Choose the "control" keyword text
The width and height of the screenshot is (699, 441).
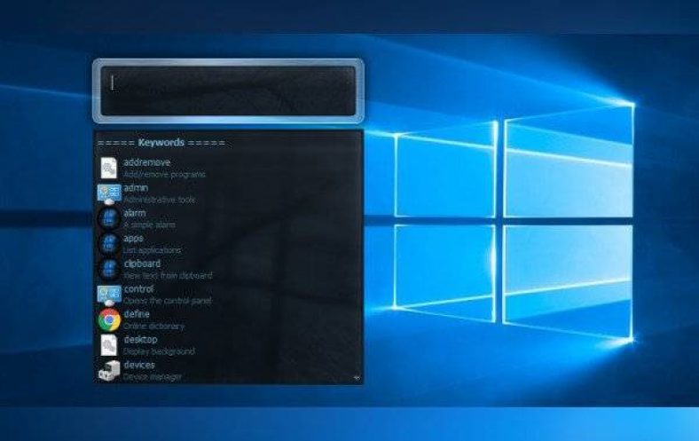(138, 289)
